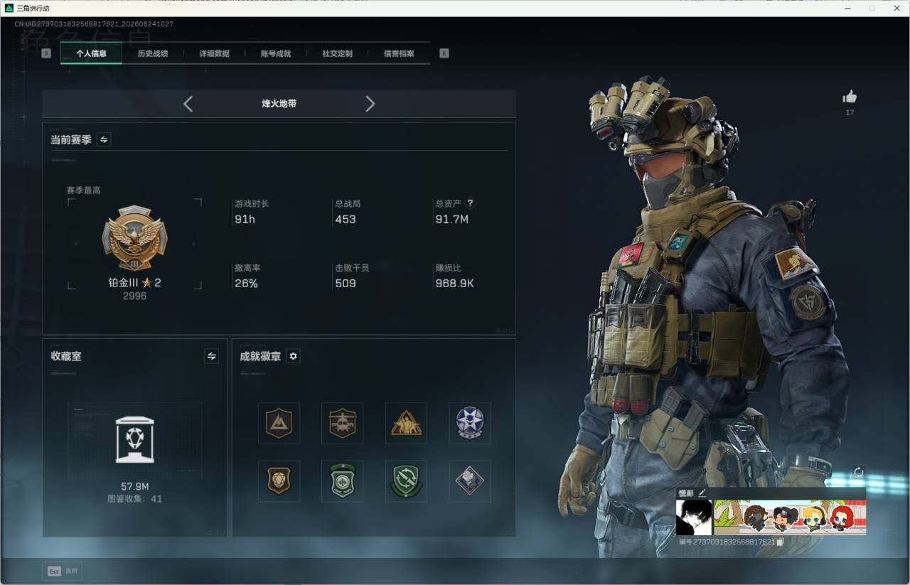
Task: Click the 总资产 question mark help icon
Action: [x=470, y=203]
